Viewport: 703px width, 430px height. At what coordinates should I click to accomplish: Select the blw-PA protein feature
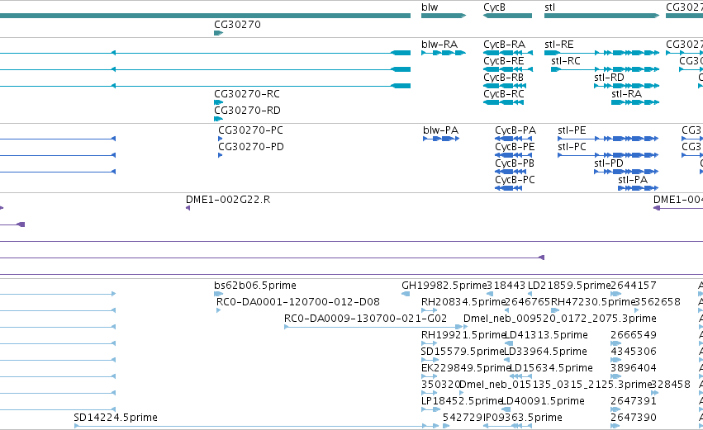coord(441,139)
